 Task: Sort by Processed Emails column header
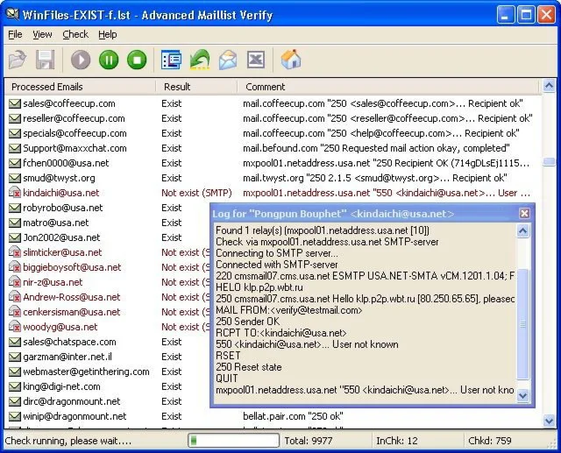click(46, 87)
